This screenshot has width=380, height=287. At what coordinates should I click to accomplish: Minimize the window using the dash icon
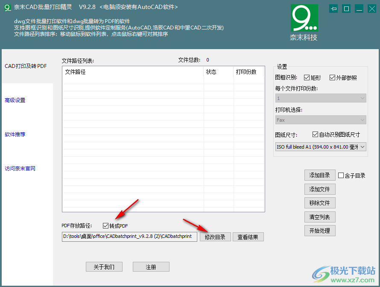click(359, 9)
